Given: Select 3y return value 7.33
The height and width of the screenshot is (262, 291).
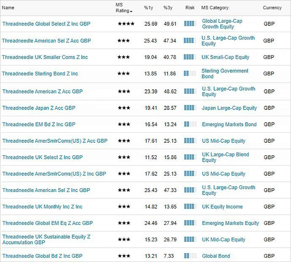Looking at the screenshot, I should (169, 256).
